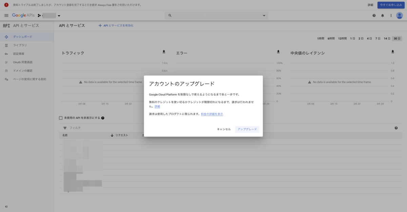
Task: Open the hamburger navigation menu
Action: tap(6, 16)
